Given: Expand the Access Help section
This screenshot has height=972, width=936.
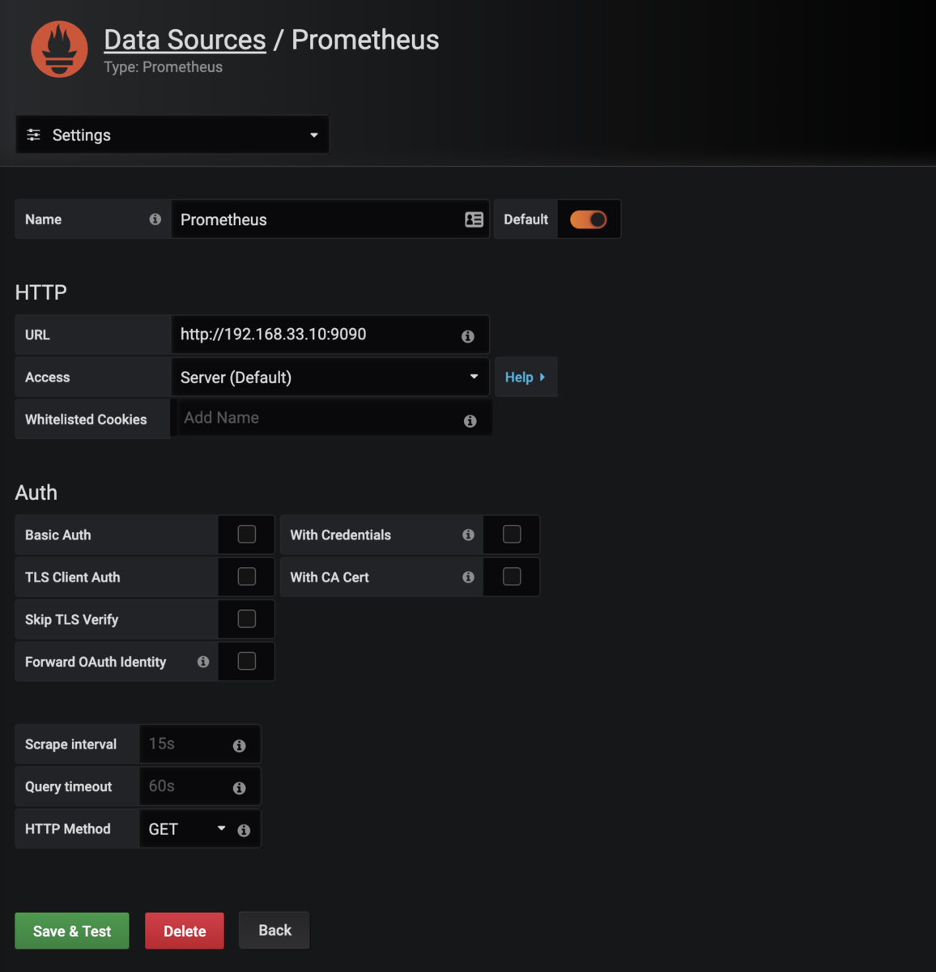Looking at the screenshot, I should tap(525, 377).
